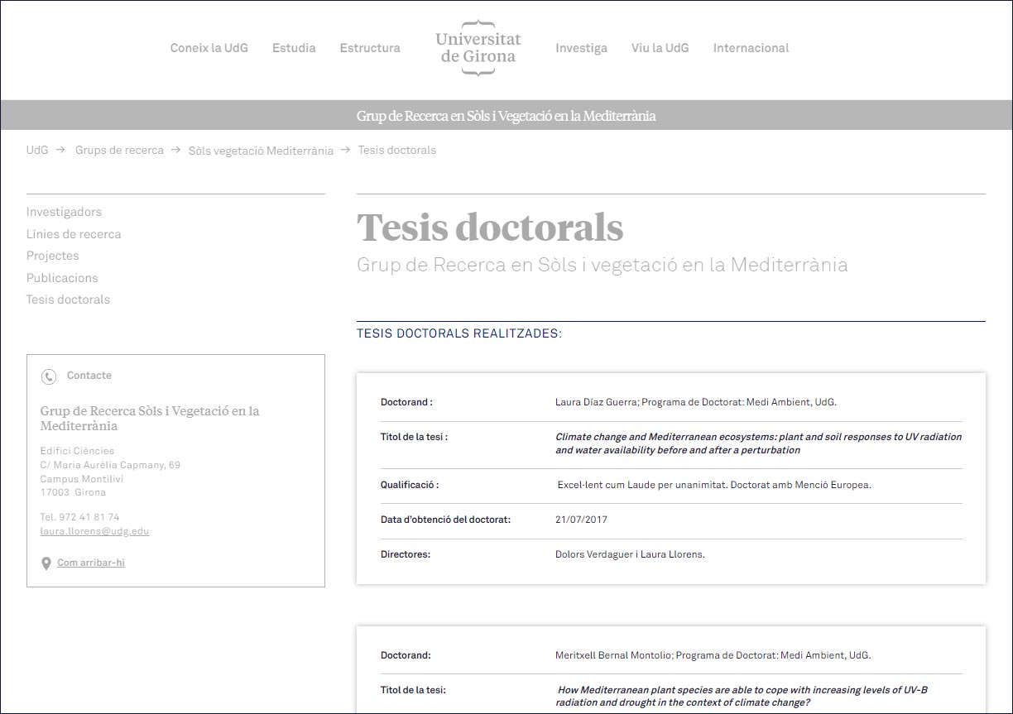
Task: Open the Investiga menu item
Action: [x=581, y=48]
